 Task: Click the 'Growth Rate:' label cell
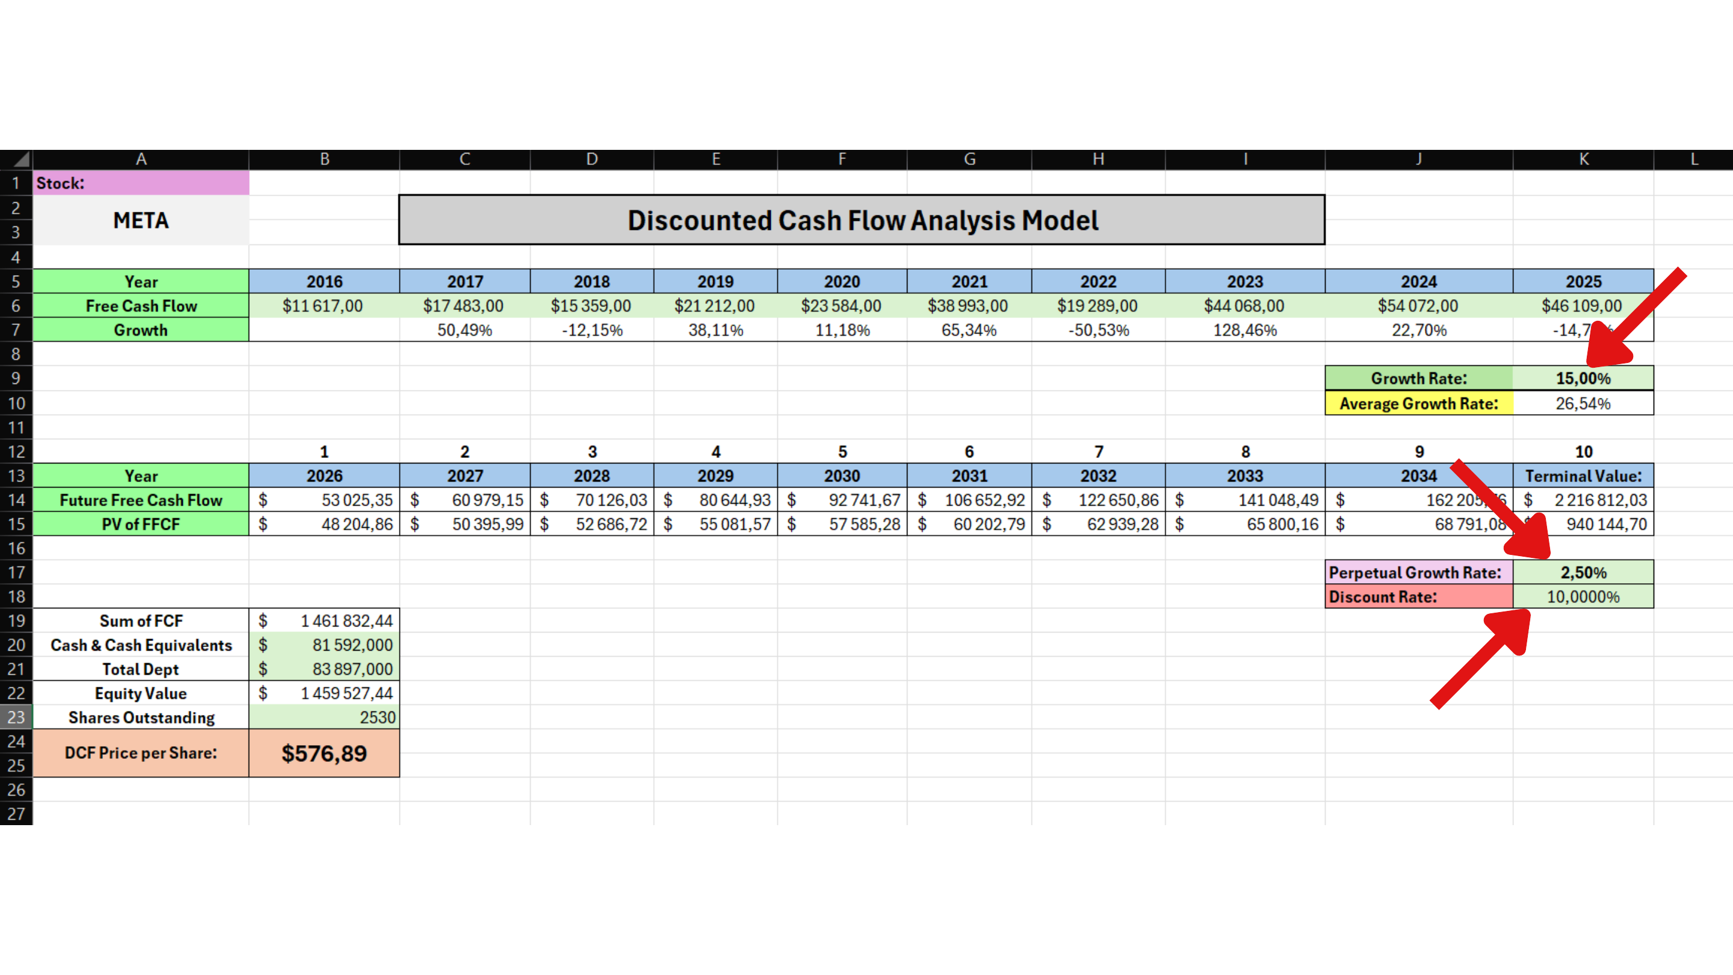click(1419, 378)
